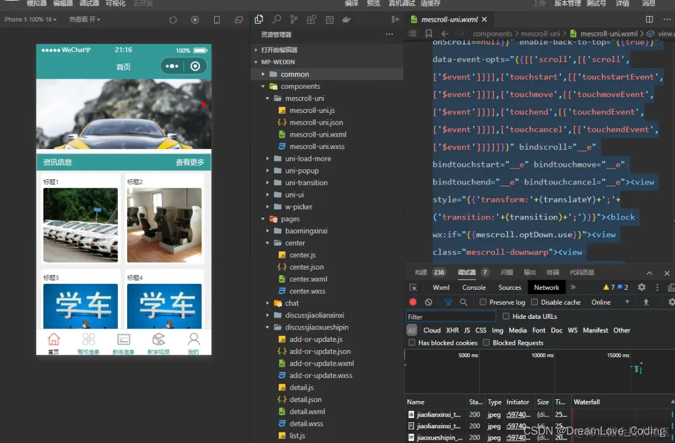Open the docker whale icon

click(347, 20)
